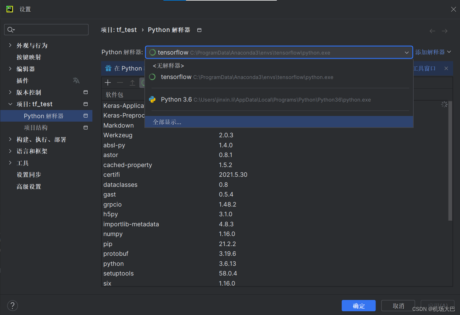Dismiss the banner with its X icon

point(446,68)
